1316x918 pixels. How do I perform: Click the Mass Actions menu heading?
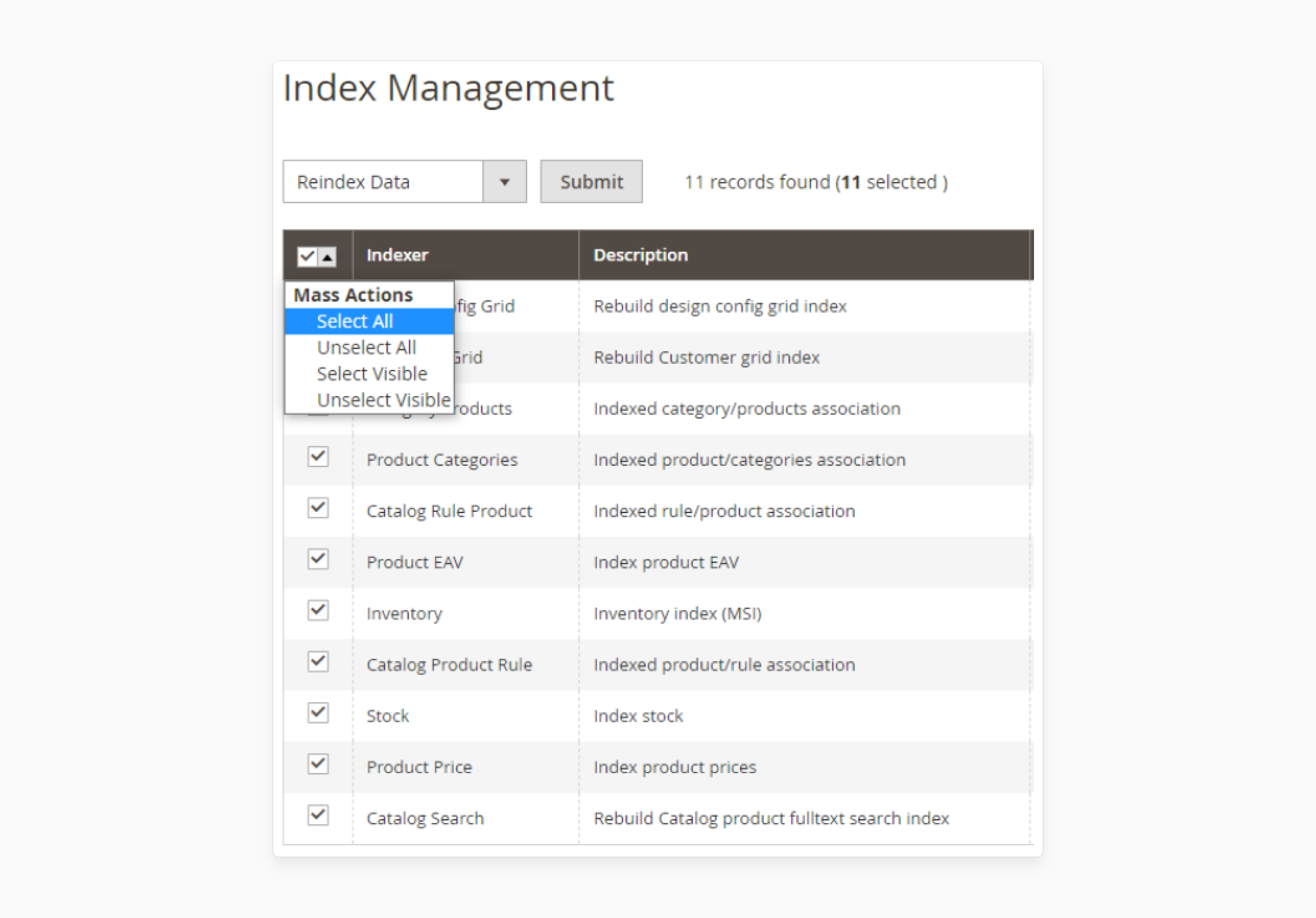pyautogui.click(x=353, y=295)
